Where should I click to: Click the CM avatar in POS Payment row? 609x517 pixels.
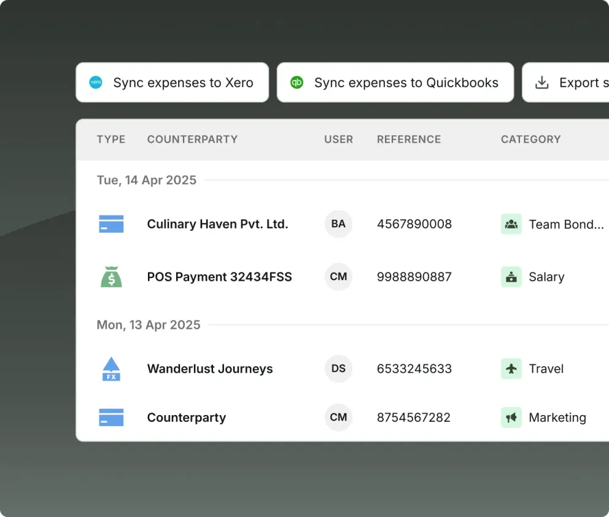[338, 276]
